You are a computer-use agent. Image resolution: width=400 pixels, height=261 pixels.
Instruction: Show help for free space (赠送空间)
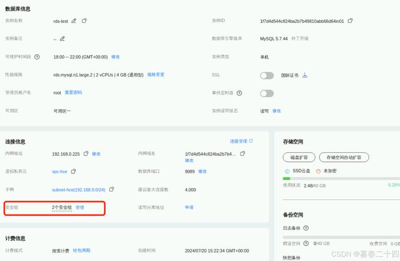coord(306,243)
